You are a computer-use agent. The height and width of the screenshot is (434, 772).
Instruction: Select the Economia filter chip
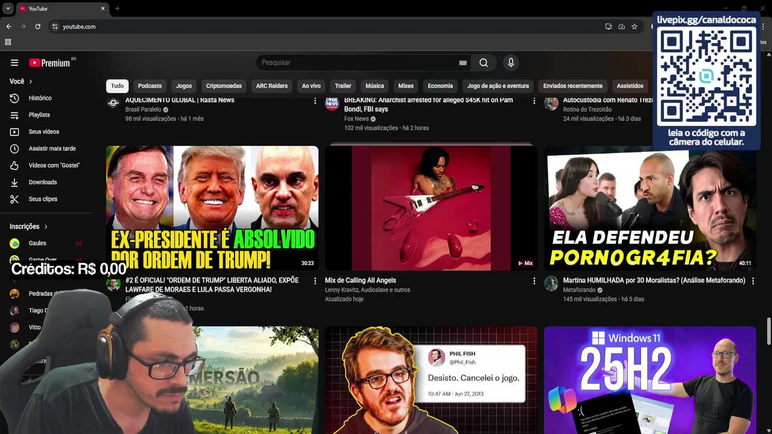coord(440,86)
